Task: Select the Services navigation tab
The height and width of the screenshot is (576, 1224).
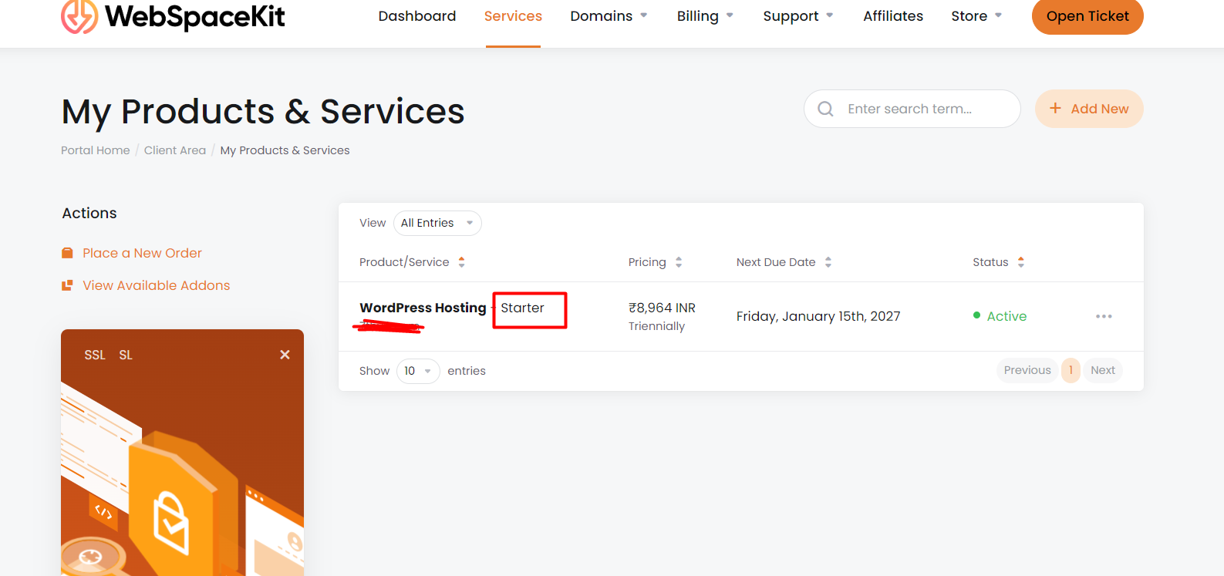Action: 513,16
